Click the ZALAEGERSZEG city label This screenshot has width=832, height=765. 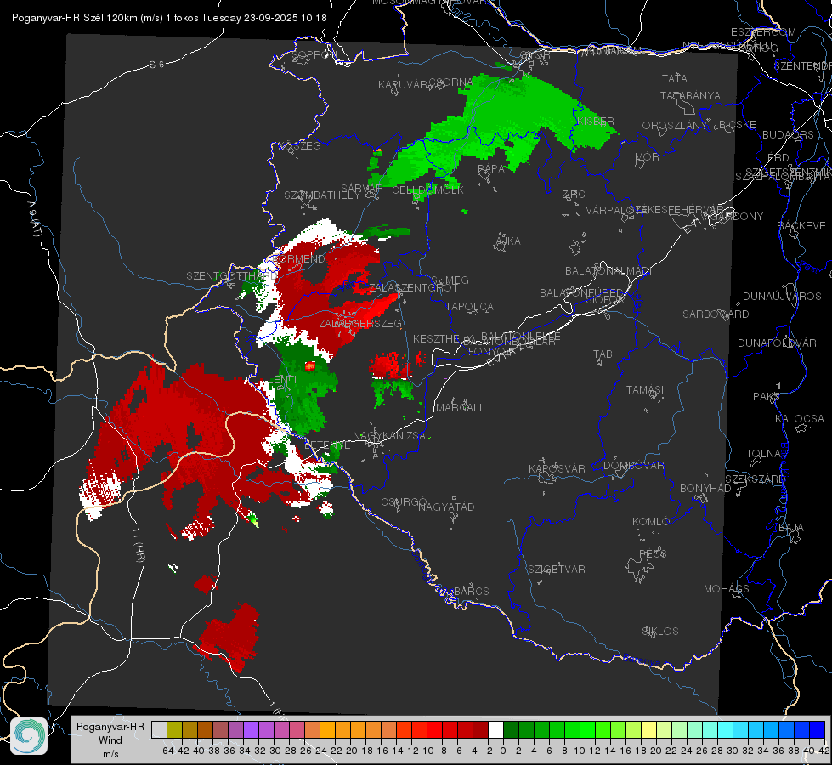coord(359,323)
